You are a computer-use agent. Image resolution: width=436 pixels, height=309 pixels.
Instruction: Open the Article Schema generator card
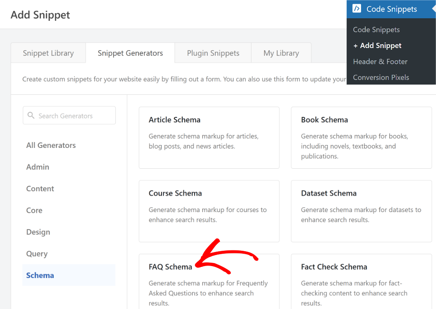click(x=209, y=138)
